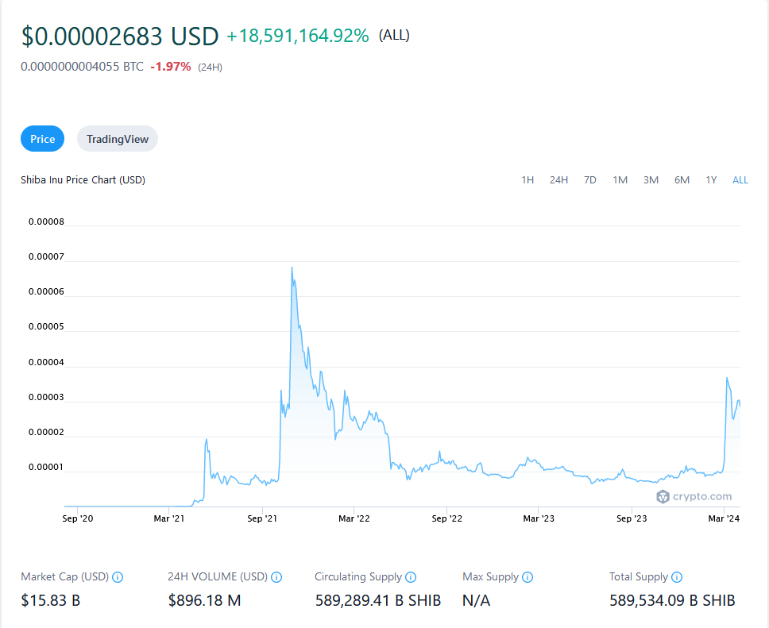The image size is (769, 628).
Task: Choose the 6M chart range
Action: coord(682,180)
